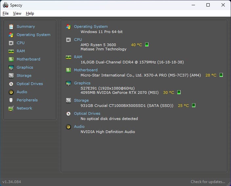The height and width of the screenshot is (186, 231).
Task: Click the Motherboard icon in main panel
Action: click(x=68, y=70)
